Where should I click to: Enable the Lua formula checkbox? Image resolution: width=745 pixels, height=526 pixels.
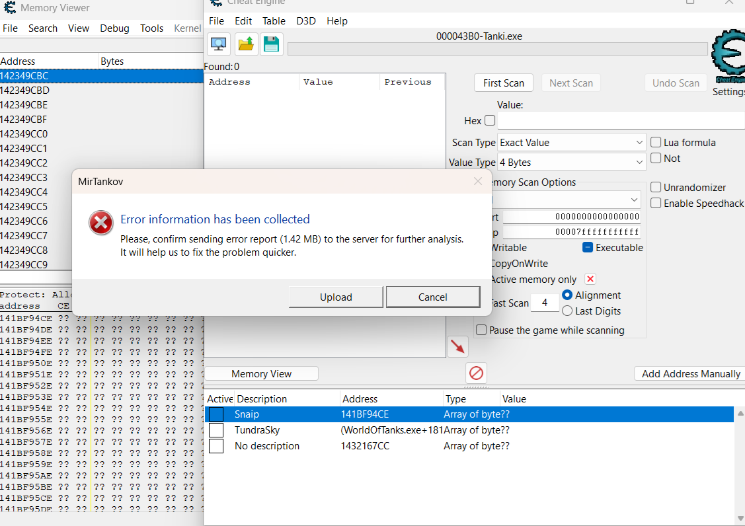pyautogui.click(x=656, y=142)
